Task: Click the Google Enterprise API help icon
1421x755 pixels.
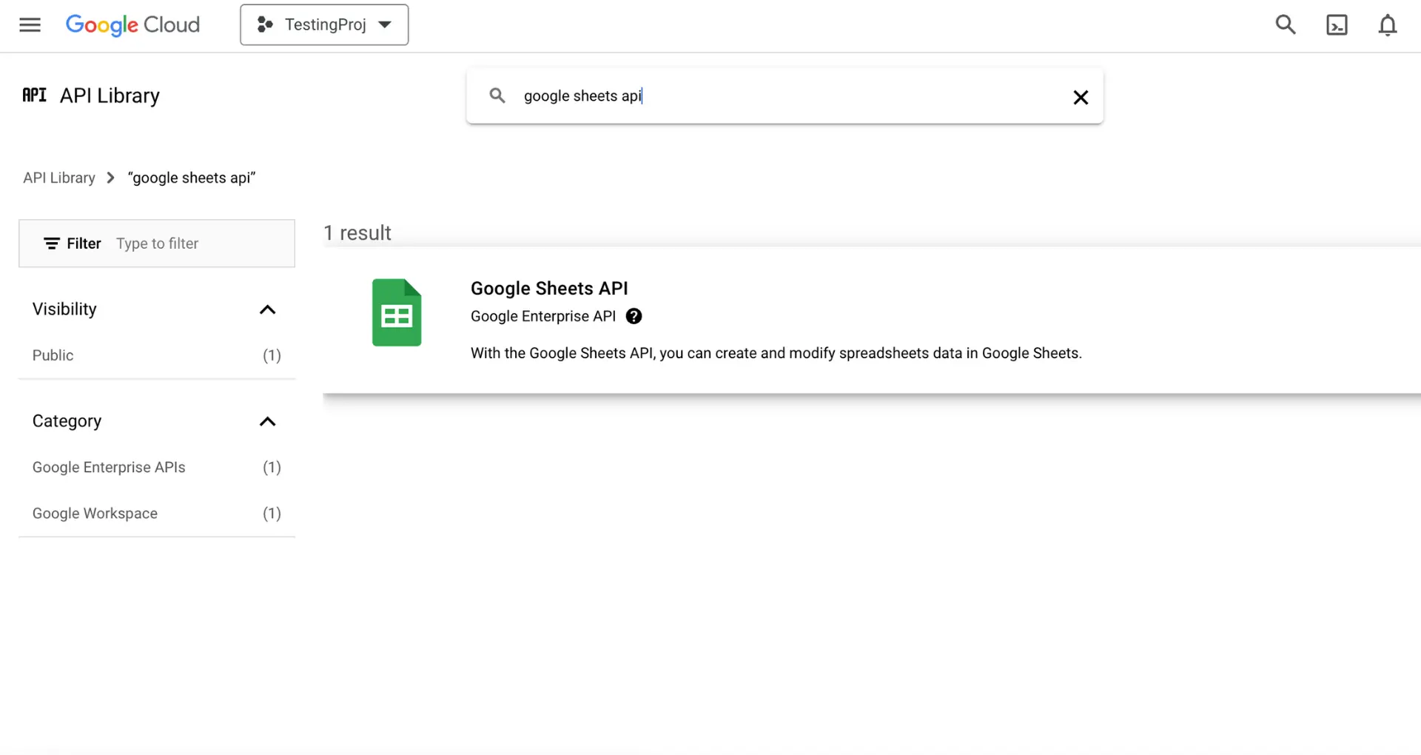Action: (634, 316)
